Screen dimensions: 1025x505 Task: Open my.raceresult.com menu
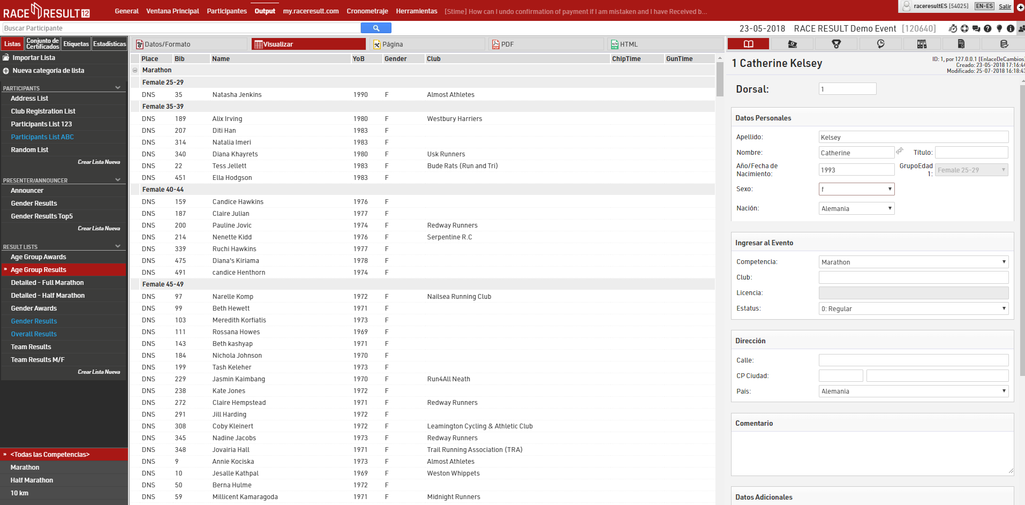tap(311, 11)
